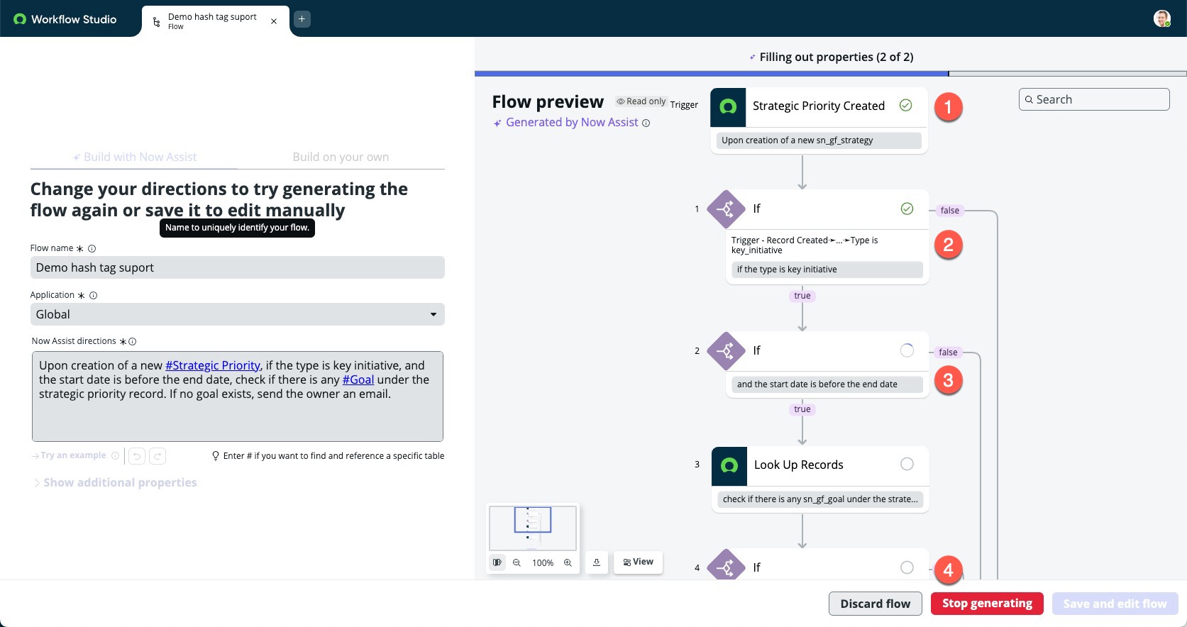The height and width of the screenshot is (627, 1187).
Task: Click the step 4 If status circle
Action: pyautogui.click(x=907, y=567)
